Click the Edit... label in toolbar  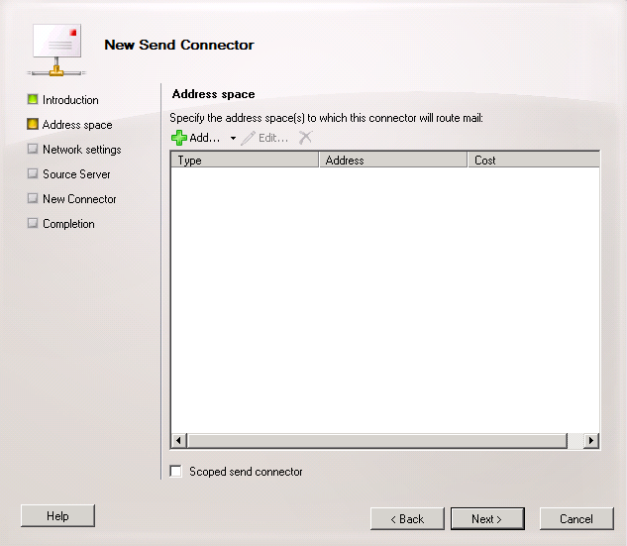tap(273, 138)
